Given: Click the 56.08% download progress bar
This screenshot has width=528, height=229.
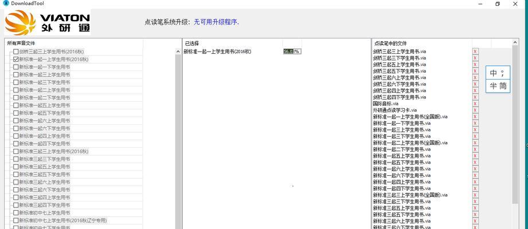Looking at the screenshot, I should tap(292, 52).
